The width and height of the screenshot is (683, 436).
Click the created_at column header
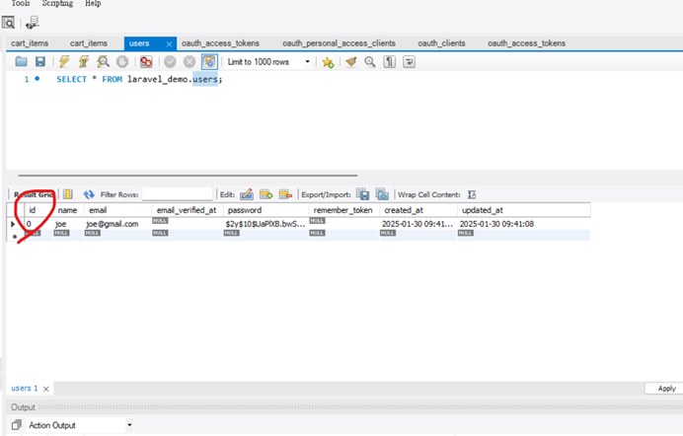tap(418, 210)
